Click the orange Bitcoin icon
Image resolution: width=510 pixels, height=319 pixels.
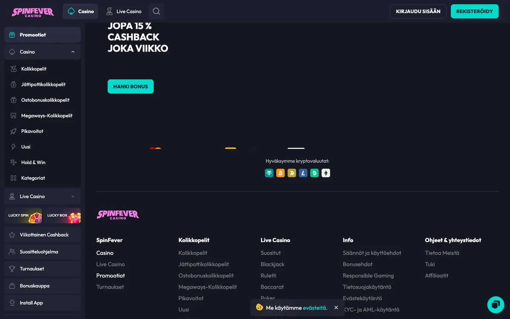pos(280,173)
